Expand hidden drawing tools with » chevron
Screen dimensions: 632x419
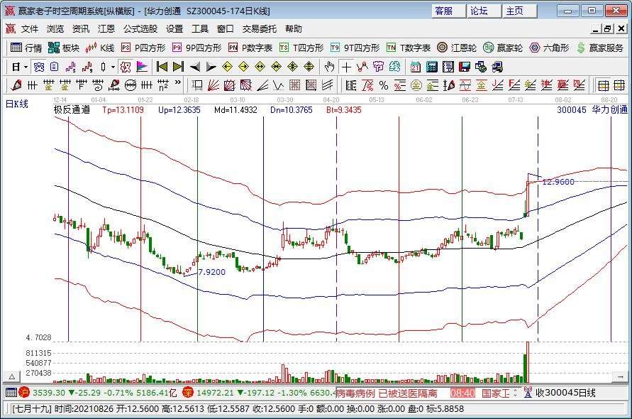(x=177, y=85)
